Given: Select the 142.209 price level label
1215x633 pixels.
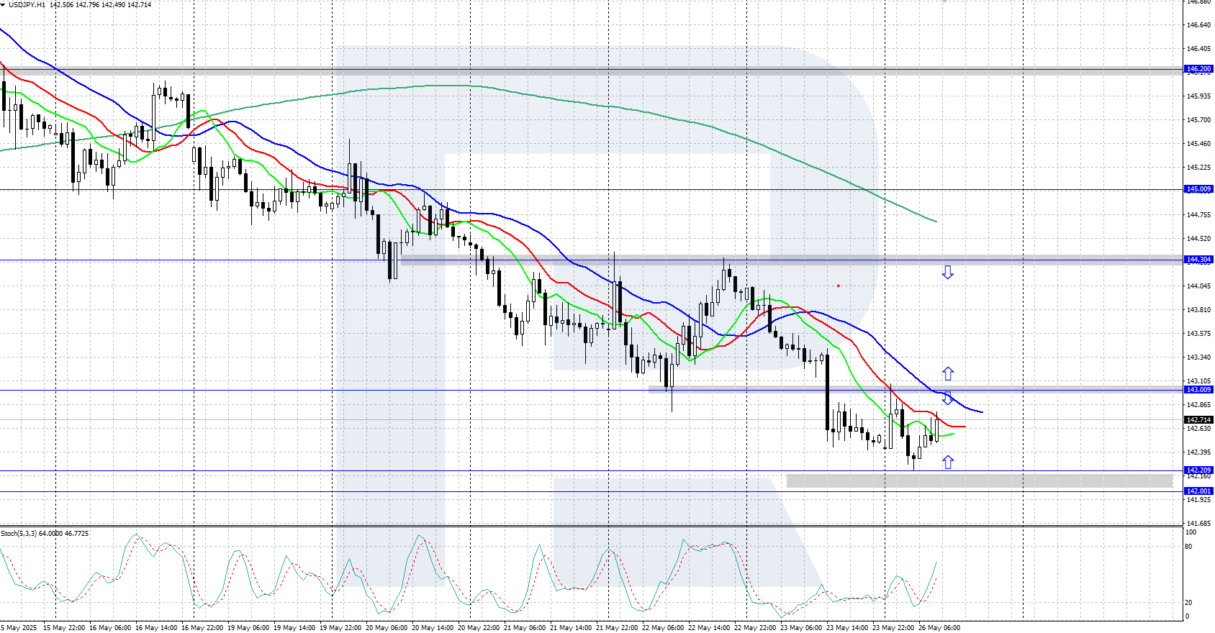Looking at the screenshot, I should (1198, 470).
